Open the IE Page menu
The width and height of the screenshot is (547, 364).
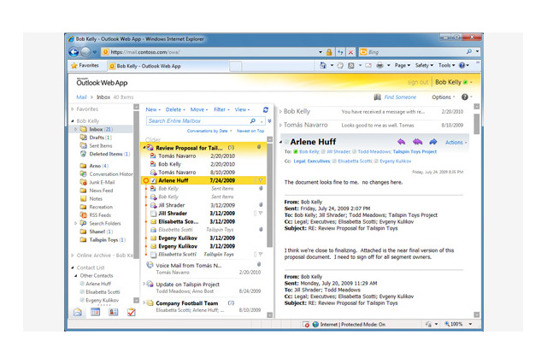tap(403, 65)
